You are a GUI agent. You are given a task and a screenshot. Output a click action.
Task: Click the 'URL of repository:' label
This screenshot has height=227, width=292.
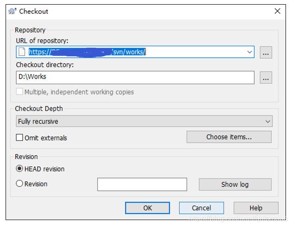click(x=42, y=41)
